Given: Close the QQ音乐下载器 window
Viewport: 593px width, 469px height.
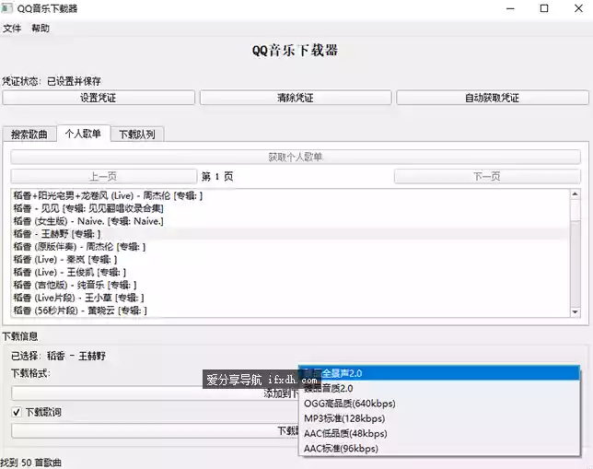Looking at the screenshot, I should [x=578, y=8].
